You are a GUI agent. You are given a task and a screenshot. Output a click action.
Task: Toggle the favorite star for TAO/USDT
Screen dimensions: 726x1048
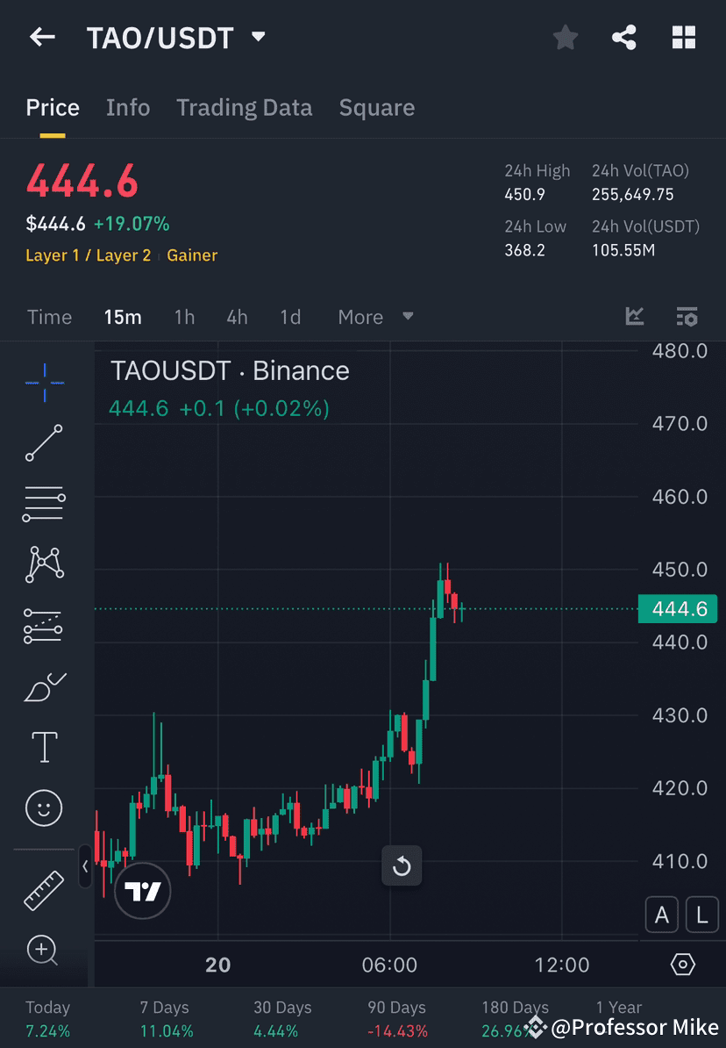pyautogui.click(x=565, y=37)
